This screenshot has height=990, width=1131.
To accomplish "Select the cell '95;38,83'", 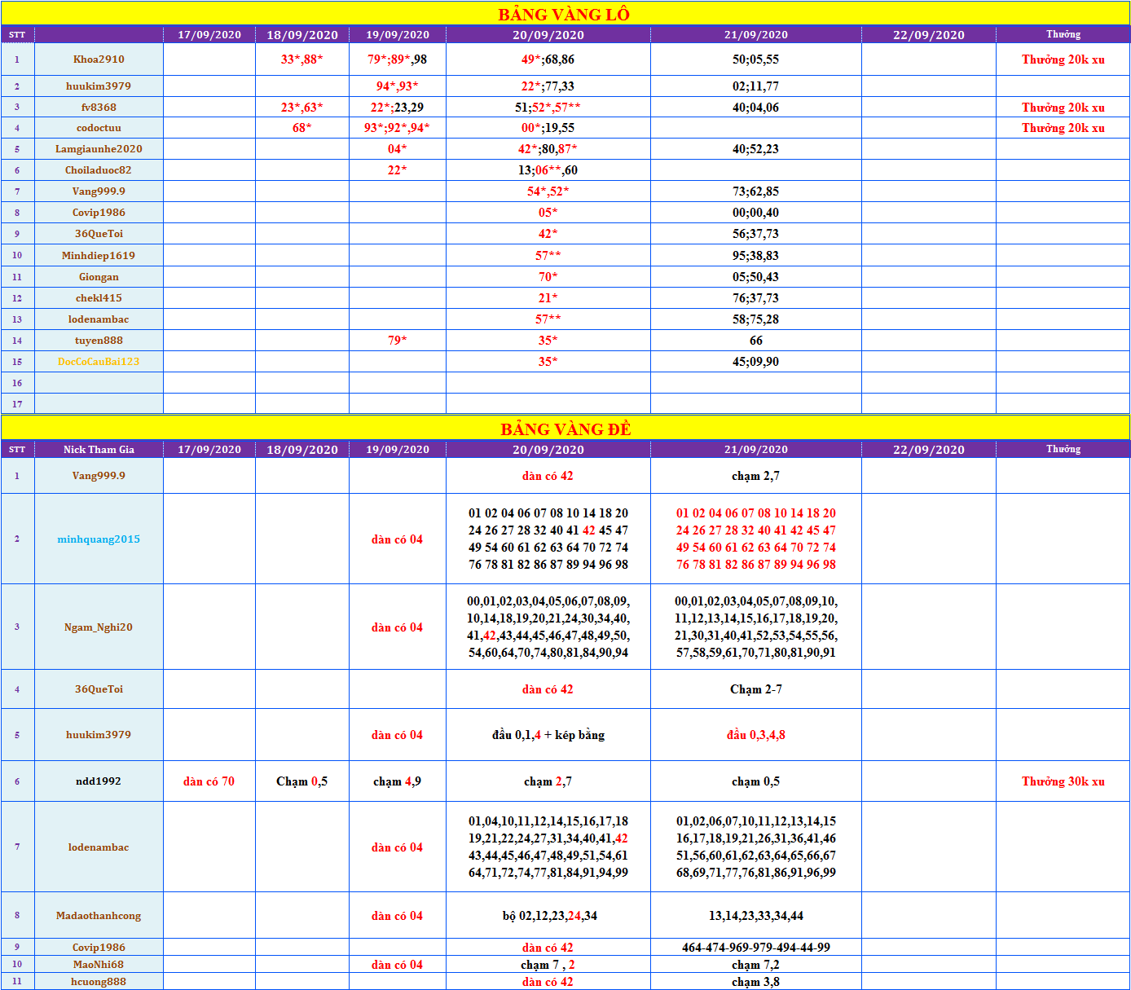I will [756, 256].
